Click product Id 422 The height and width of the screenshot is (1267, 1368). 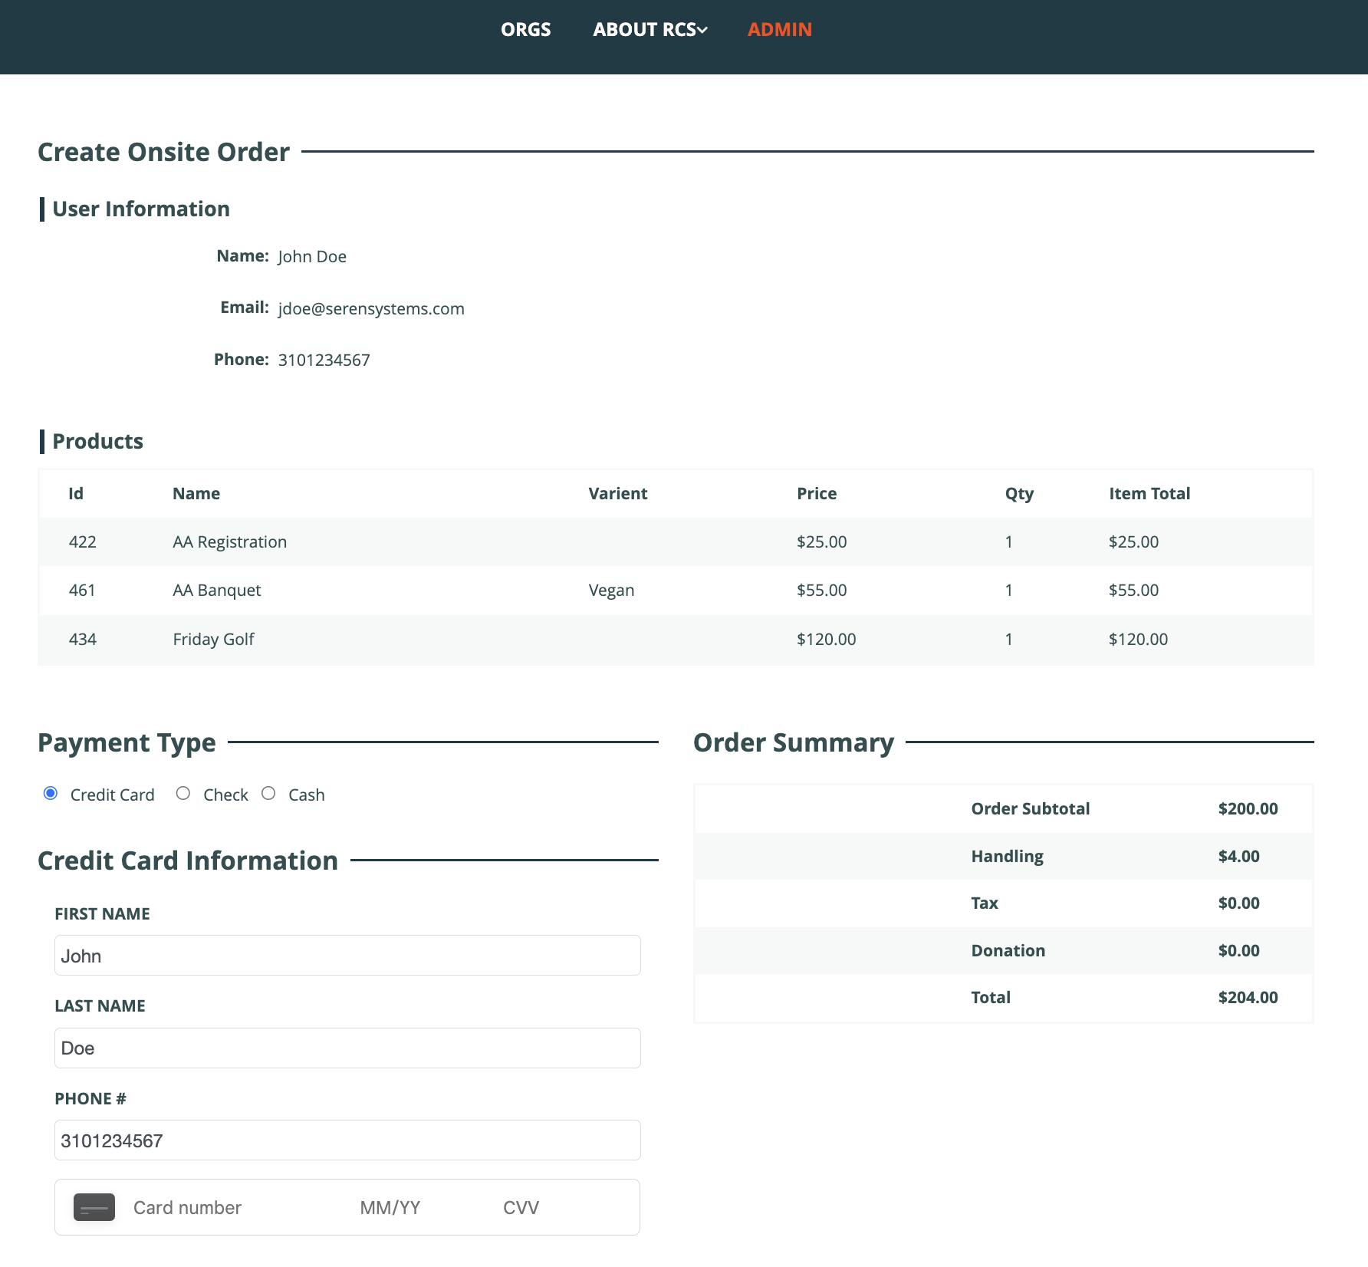[82, 541]
